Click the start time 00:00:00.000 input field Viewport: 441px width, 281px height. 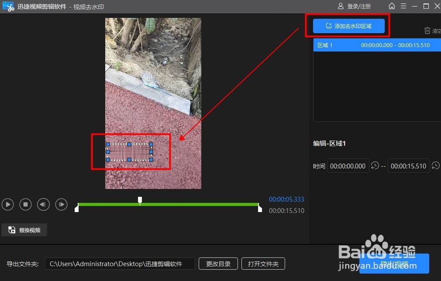tap(348, 166)
